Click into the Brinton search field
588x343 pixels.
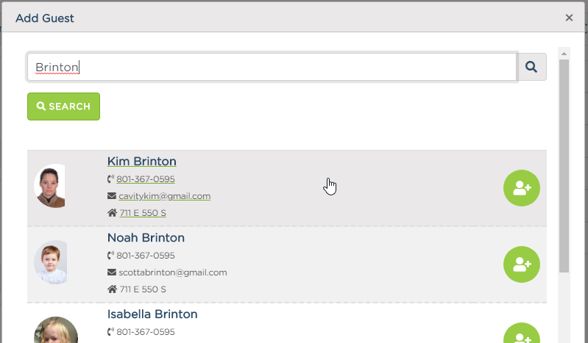point(272,67)
